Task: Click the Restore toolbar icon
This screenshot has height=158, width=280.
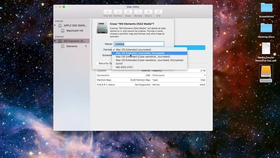Action: (138, 12)
